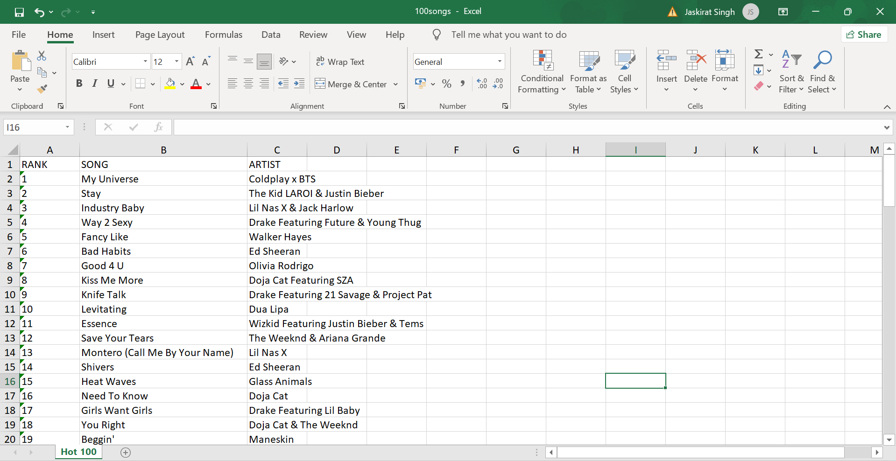Toggle Bottom Align for cells
Screen dimensions: 896x461
(264, 61)
